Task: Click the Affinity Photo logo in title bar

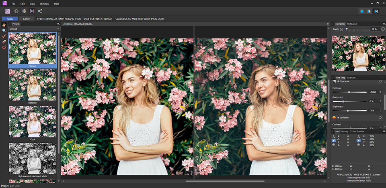Action: [4, 4]
